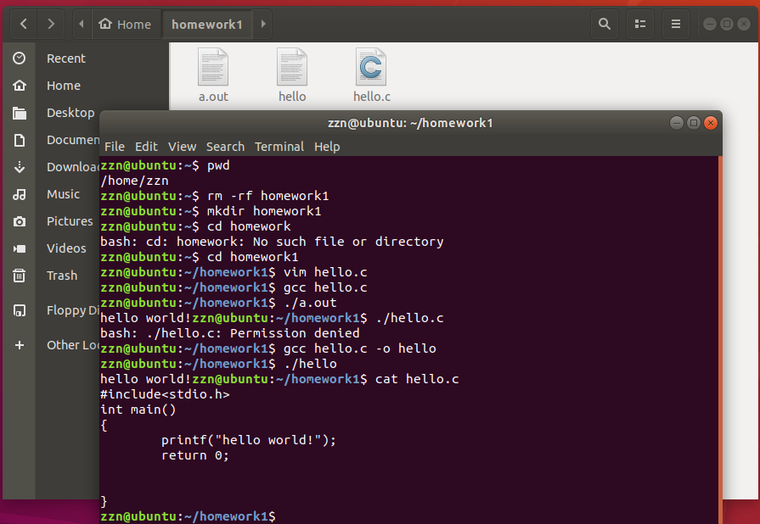Select the homework1 path button
The height and width of the screenshot is (524, 760).
[207, 24]
